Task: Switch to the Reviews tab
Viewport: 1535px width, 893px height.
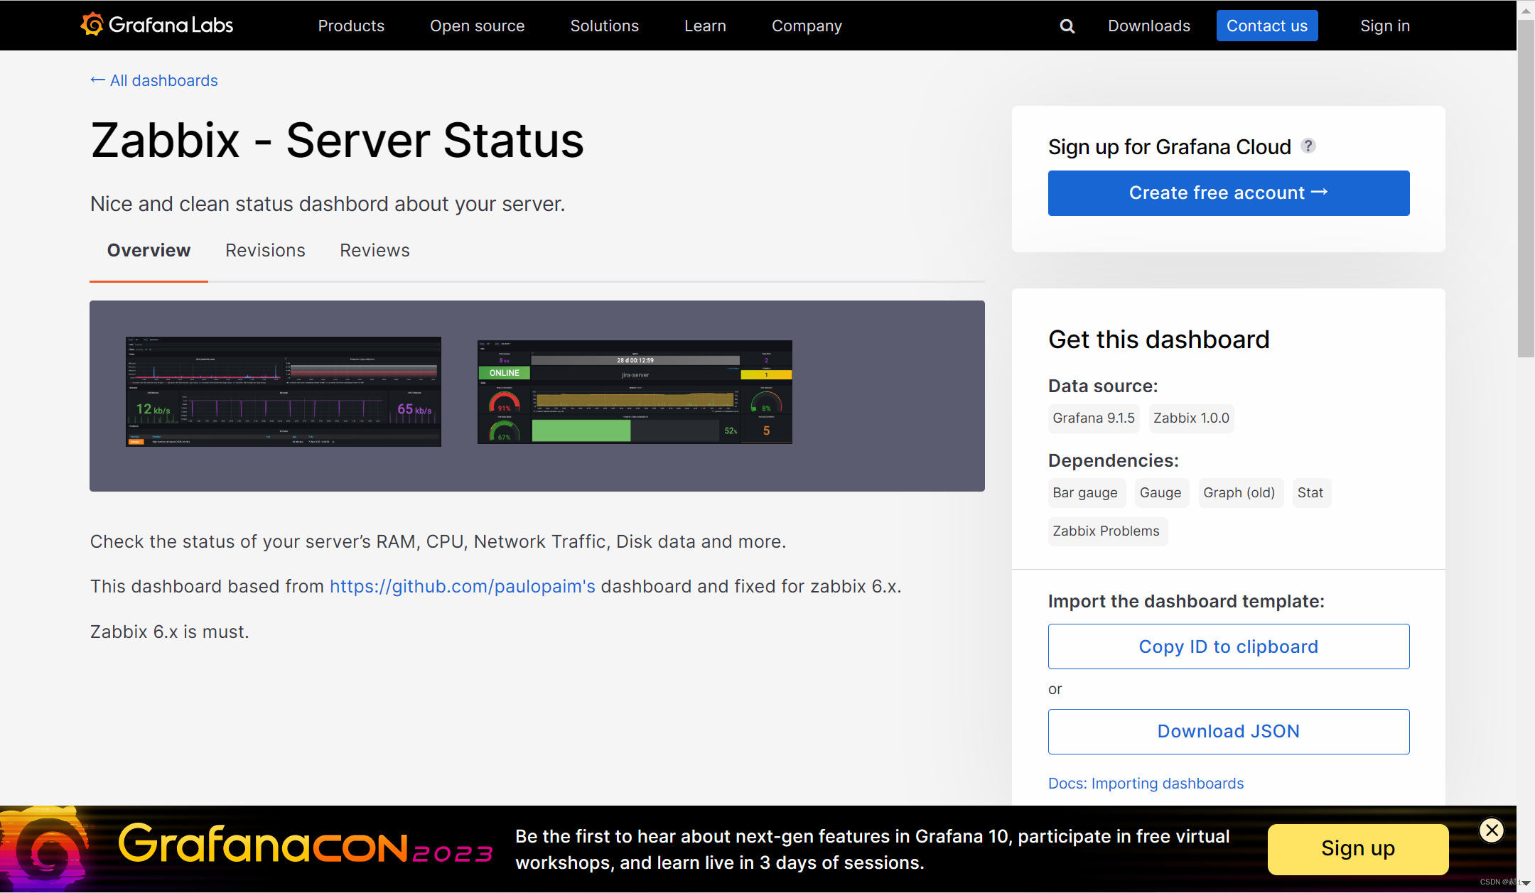Action: click(x=375, y=250)
